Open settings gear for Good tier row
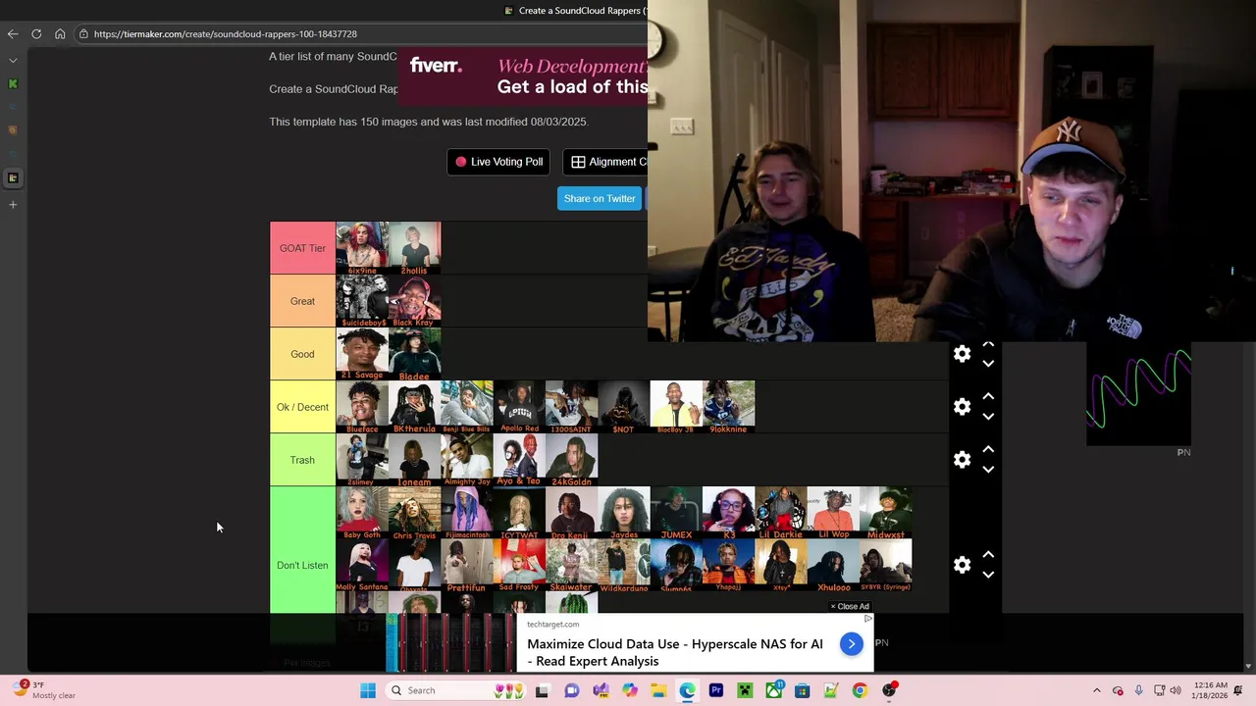 [x=962, y=354]
